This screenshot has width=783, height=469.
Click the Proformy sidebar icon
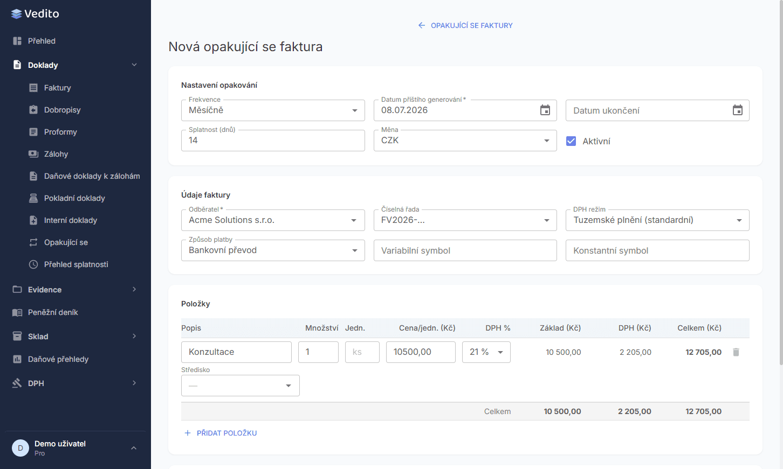click(33, 132)
